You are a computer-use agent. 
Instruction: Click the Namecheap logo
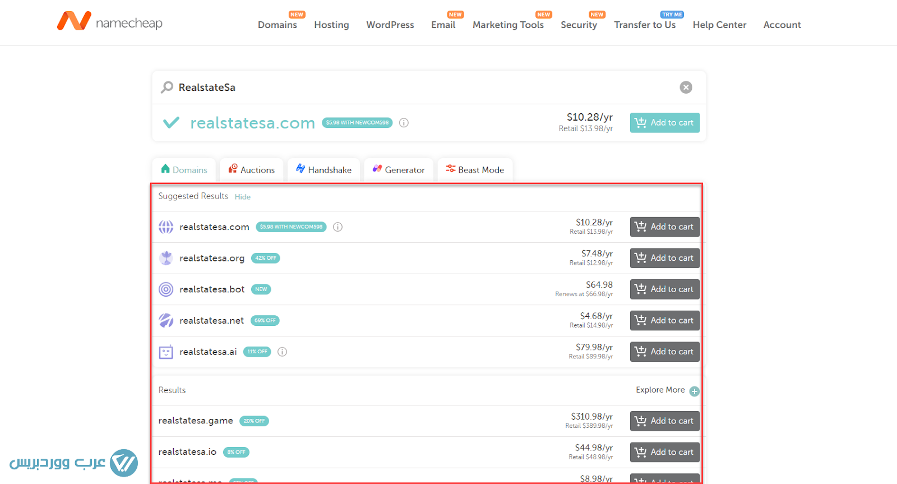coord(110,22)
